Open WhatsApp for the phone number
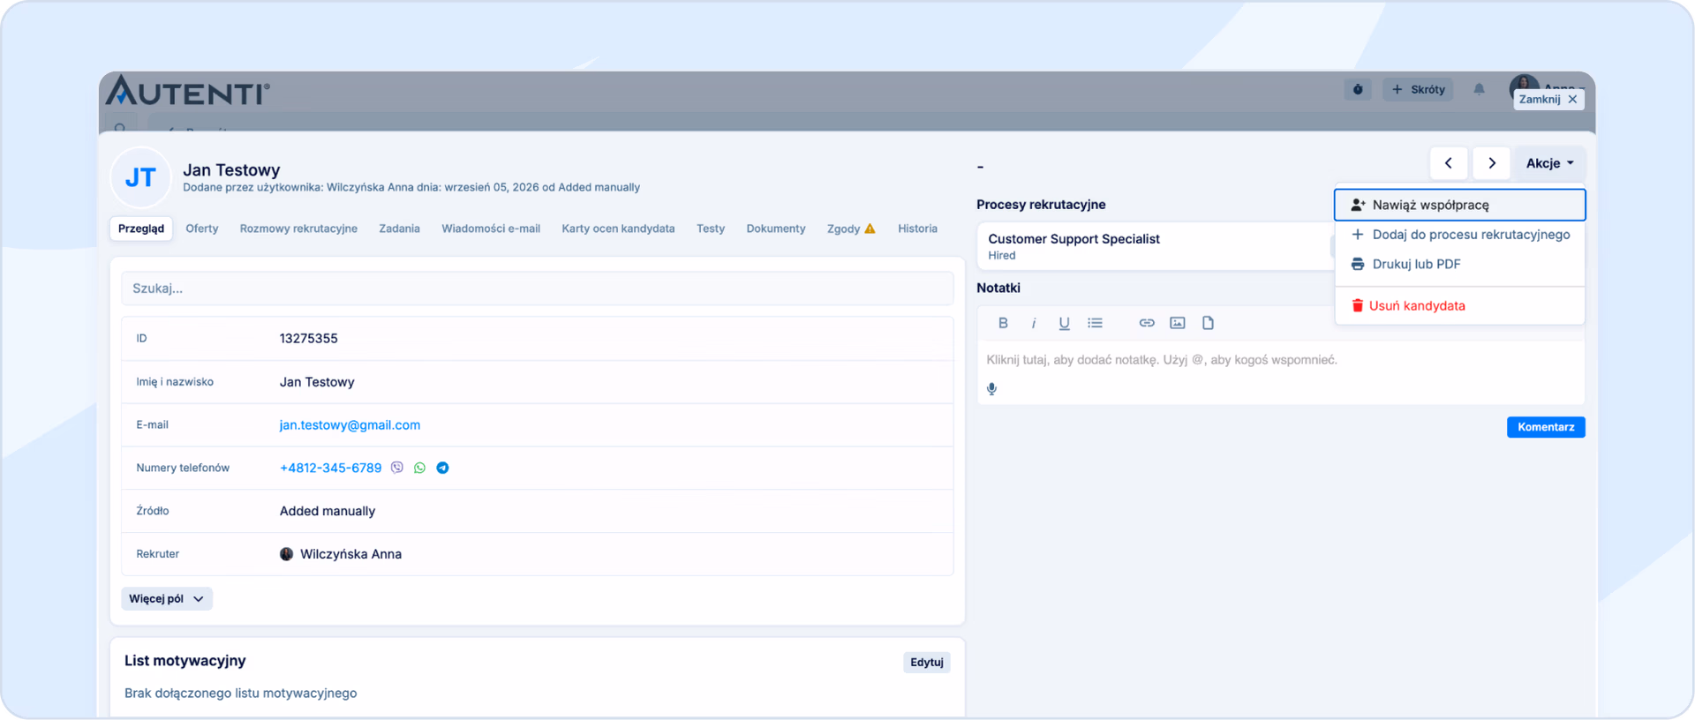 (x=419, y=468)
